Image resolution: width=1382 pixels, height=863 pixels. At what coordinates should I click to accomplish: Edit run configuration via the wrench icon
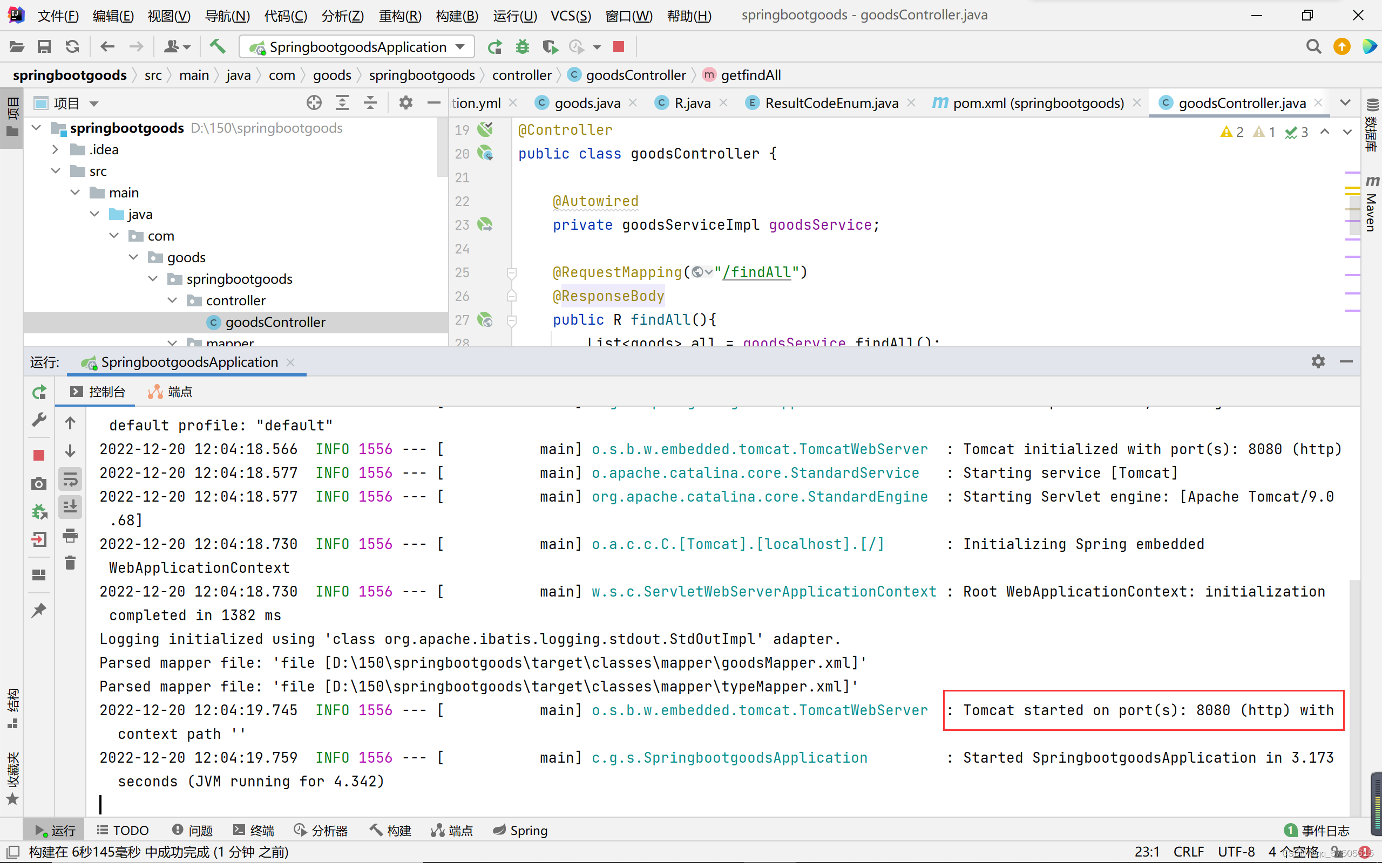[39, 421]
